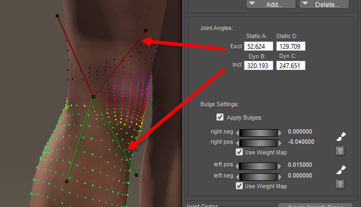Click the right neg bulge slider
Image resolution: width=361 pixels, height=207 pixels.
pos(259,133)
